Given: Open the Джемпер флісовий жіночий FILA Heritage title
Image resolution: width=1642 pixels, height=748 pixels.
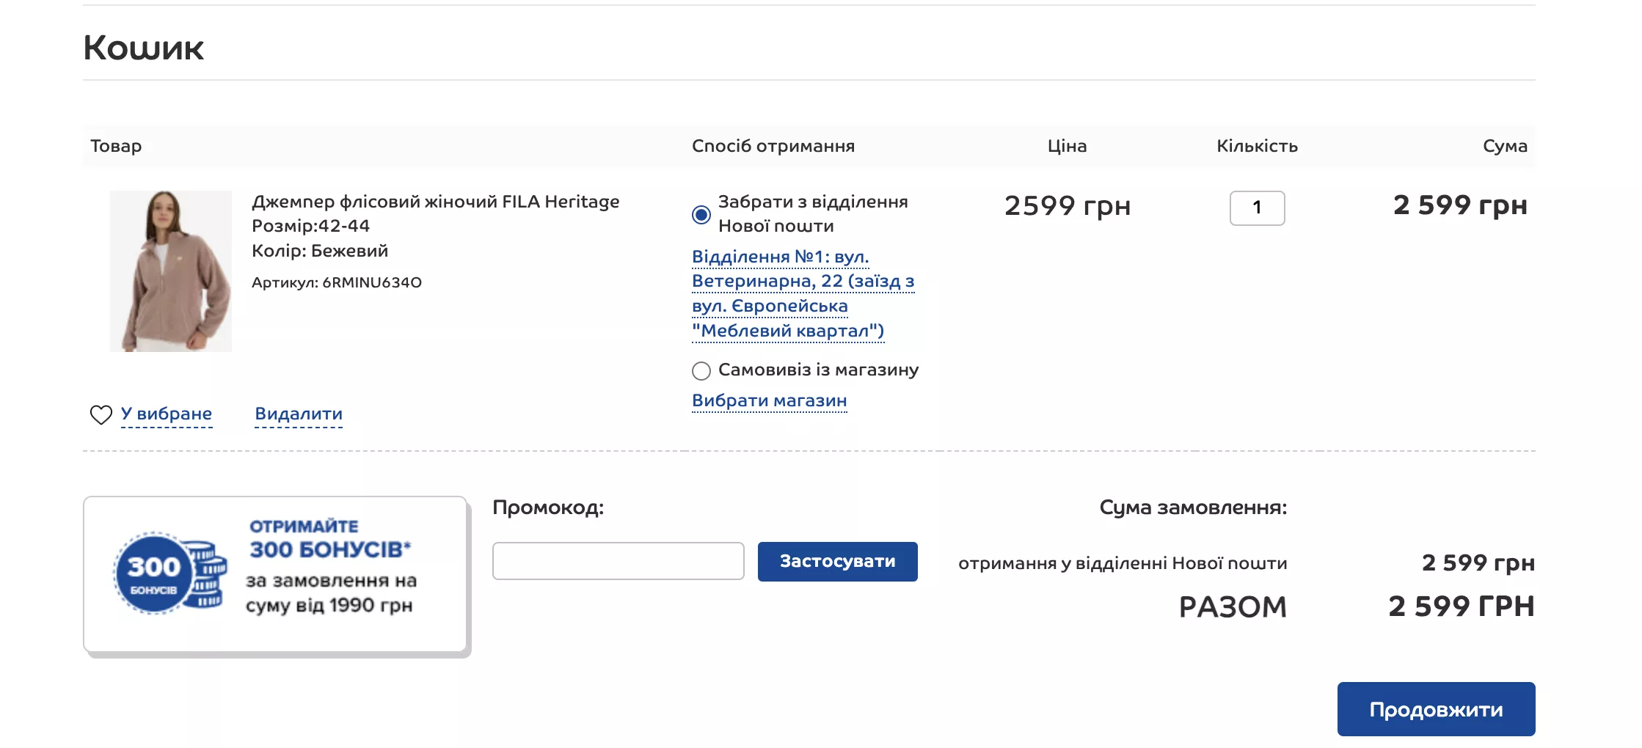Looking at the screenshot, I should tap(436, 201).
